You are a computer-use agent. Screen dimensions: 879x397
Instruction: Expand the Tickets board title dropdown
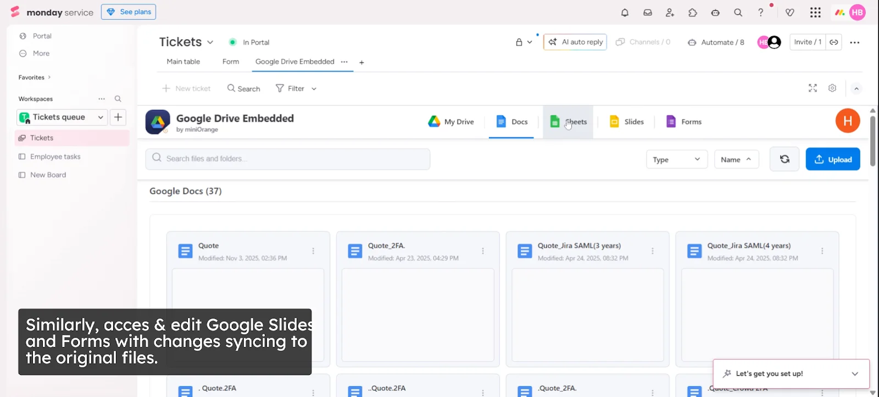210,42
